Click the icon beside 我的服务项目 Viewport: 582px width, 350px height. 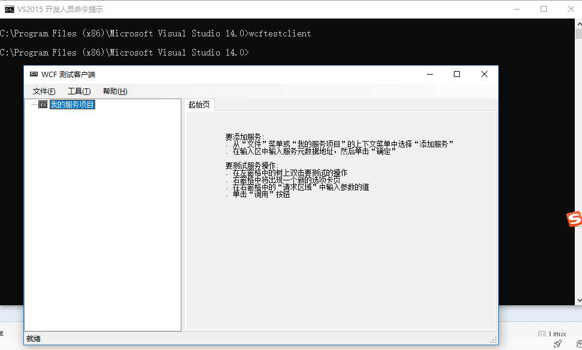point(43,105)
